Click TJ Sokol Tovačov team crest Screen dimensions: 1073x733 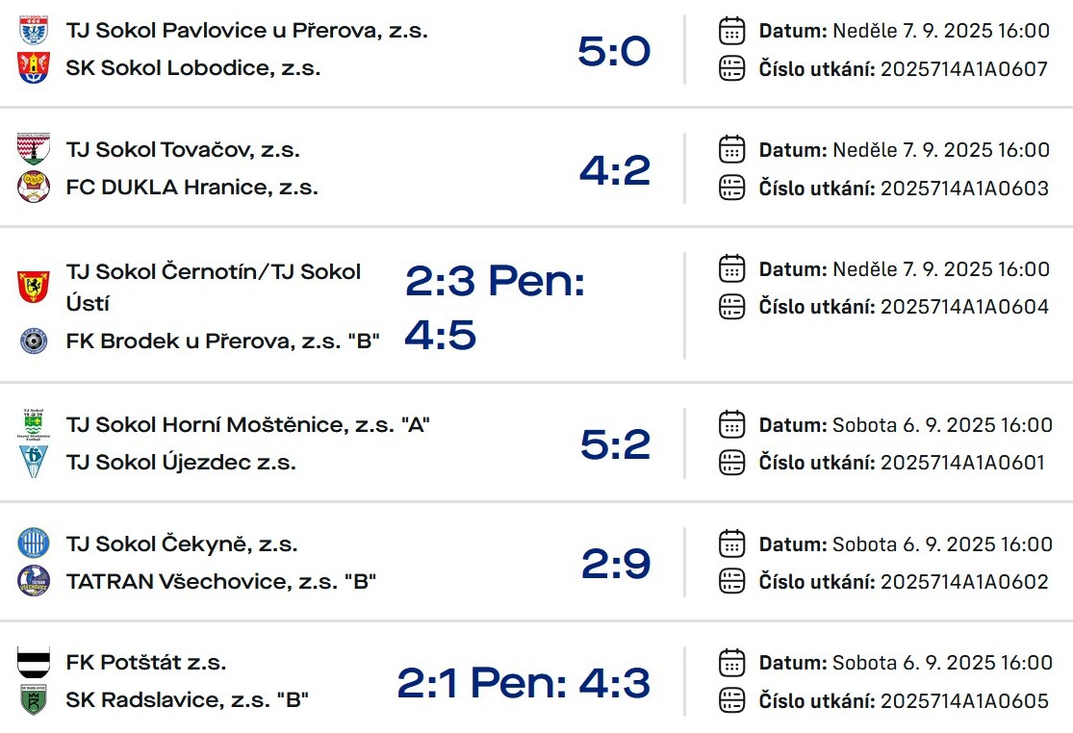(x=34, y=149)
